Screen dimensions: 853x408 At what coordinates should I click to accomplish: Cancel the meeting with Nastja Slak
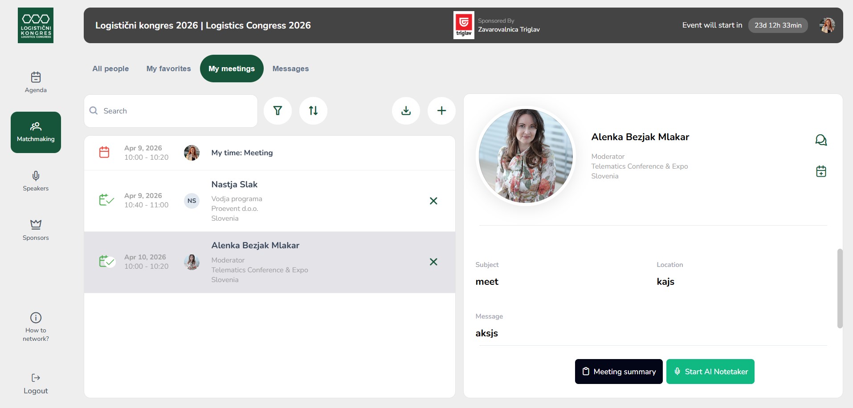coord(433,201)
